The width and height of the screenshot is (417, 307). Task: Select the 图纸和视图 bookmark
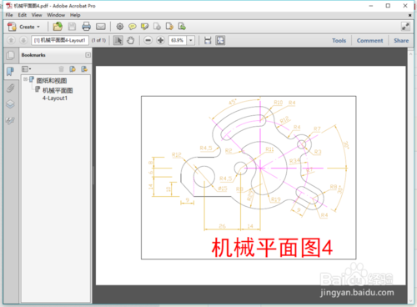click(52, 81)
